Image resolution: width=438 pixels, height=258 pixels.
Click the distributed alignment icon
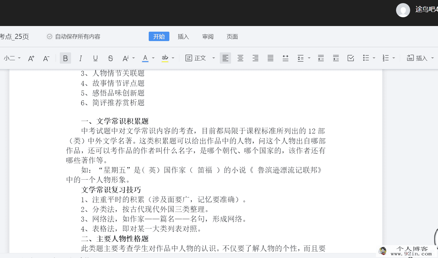pyautogui.click(x=286, y=58)
